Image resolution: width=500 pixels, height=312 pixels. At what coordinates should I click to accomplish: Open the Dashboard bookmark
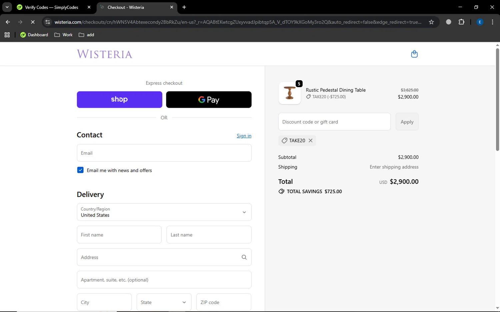click(34, 35)
